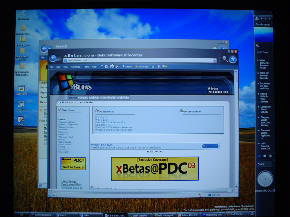Open Blogging: Design Your Own Weblog item
This screenshot has width=290, height=217.
(265, 121)
